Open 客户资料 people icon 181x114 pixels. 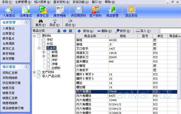pyautogui.click(x=95, y=11)
